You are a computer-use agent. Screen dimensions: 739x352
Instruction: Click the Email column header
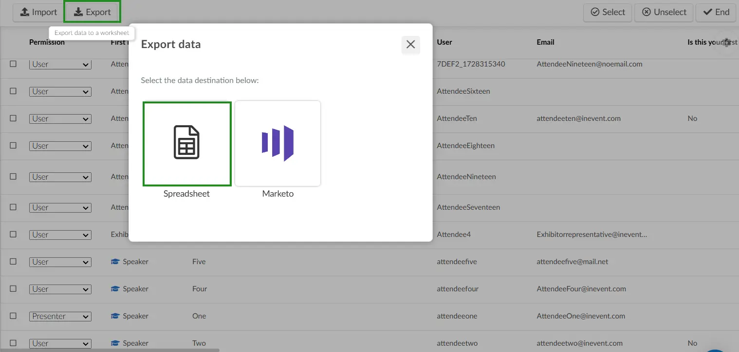(545, 42)
